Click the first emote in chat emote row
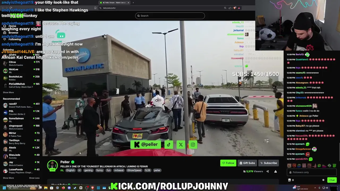This screenshot has width=340, height=191. [x=289, y=166]
